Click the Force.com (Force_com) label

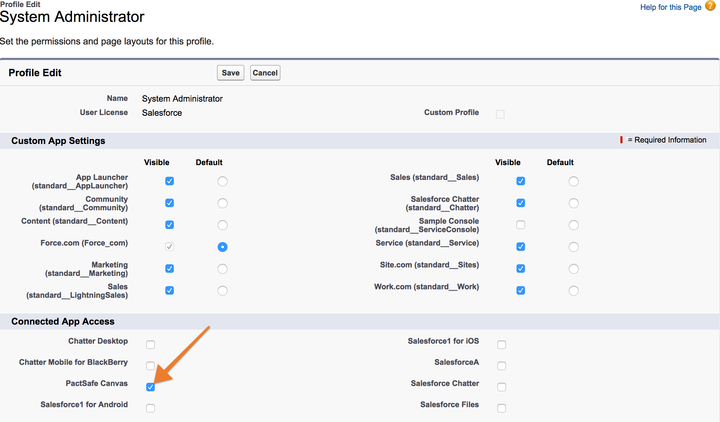click(84, 243)
